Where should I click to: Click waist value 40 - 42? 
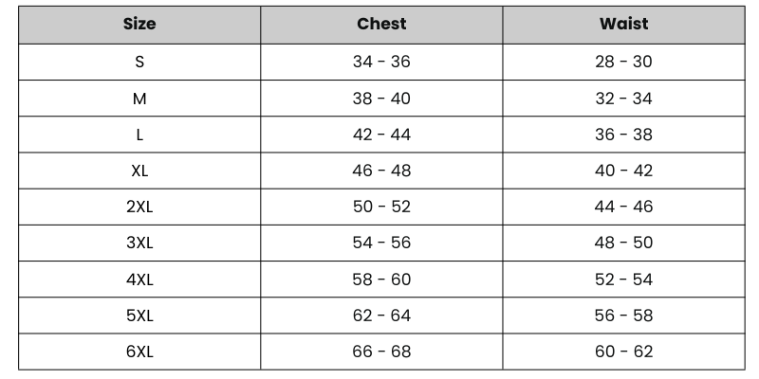pyautogui.click(x=623, y=171)
